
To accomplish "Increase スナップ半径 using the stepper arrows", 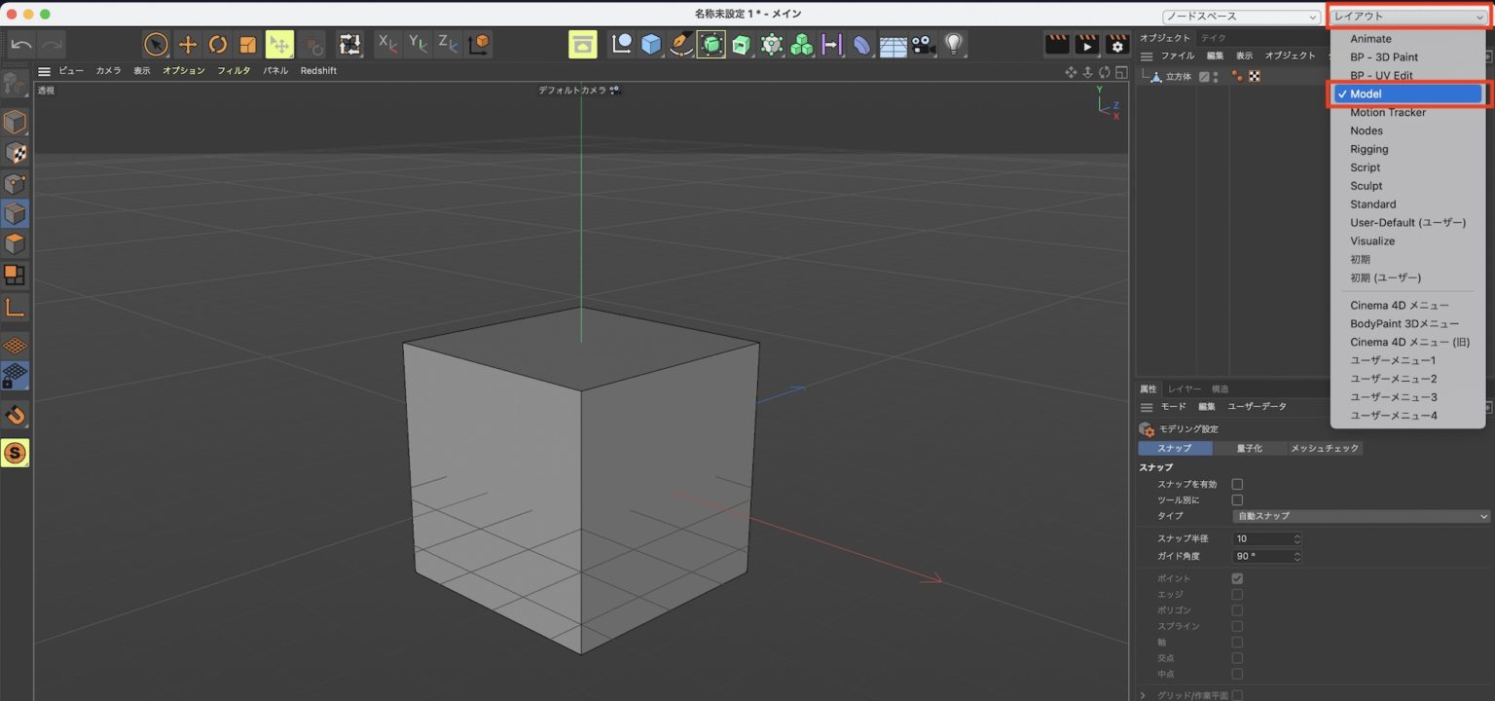I will pos(1296,535).
